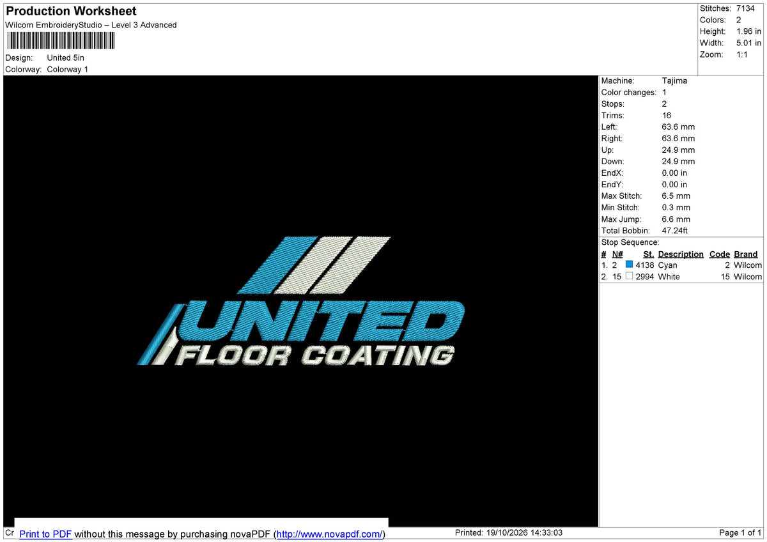Select the Trims value 16
767x542 pixels.
667,115
